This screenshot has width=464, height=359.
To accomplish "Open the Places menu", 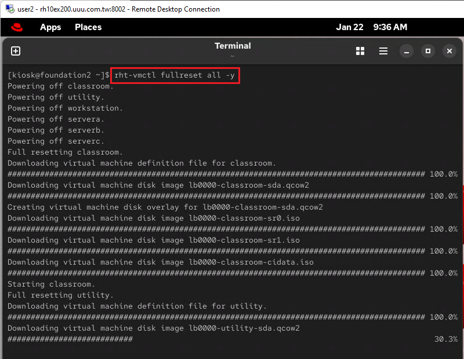I will (x=88, y=27).
